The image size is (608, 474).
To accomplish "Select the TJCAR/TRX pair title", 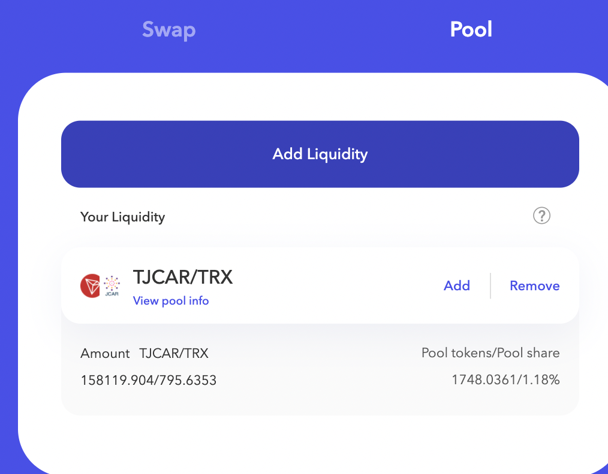I will pos(183,277).
